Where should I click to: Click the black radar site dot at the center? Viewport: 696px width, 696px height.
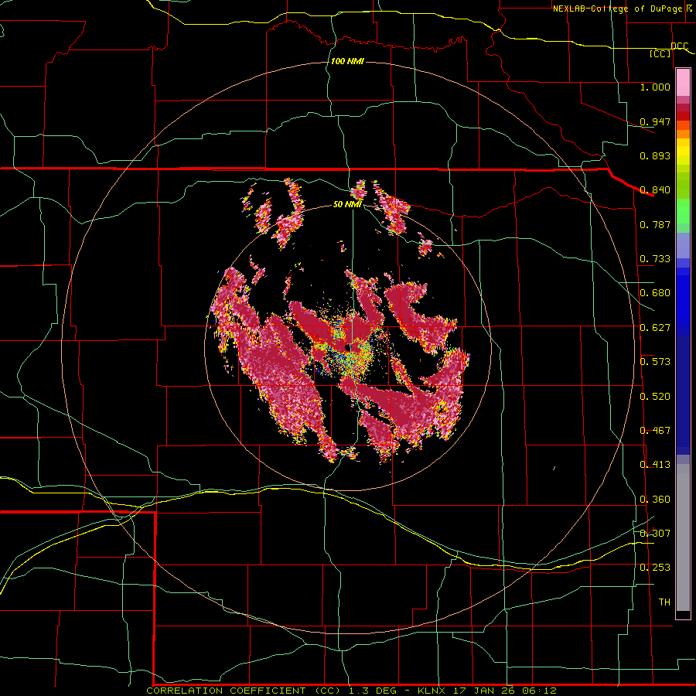tap(347, 347)
